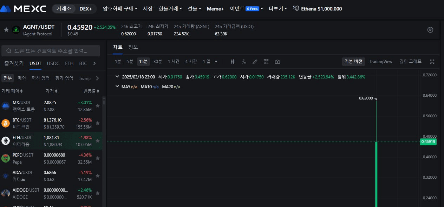
Task: Star the BTC/USDT row
Action: coord(98,123)
